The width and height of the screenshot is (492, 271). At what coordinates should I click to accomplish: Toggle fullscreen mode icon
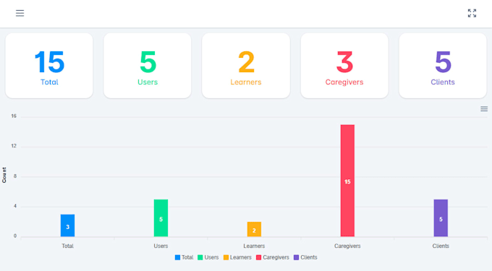(472, 13)
